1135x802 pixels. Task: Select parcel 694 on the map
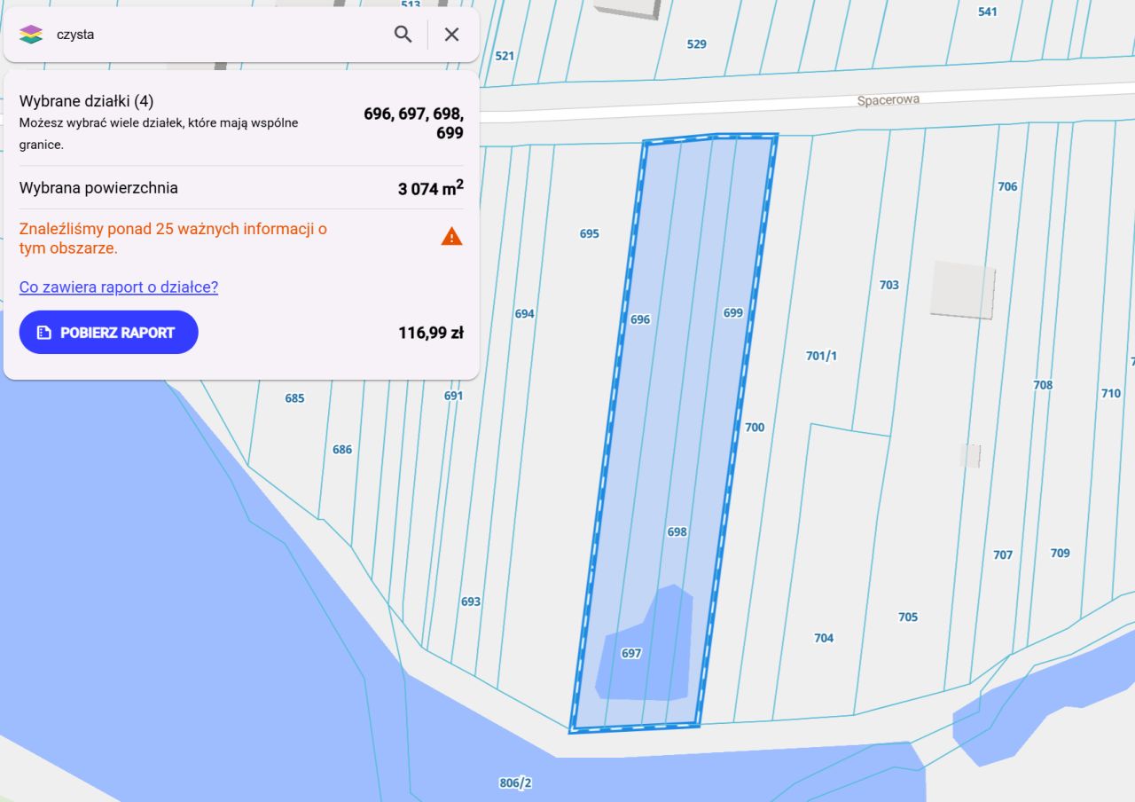[525, 314]
